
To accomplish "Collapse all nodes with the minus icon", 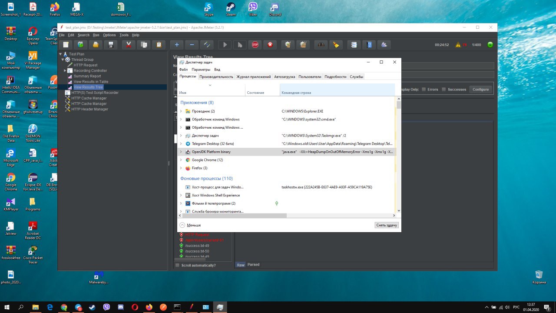I will pyautogui.click(x=192, y=44).
